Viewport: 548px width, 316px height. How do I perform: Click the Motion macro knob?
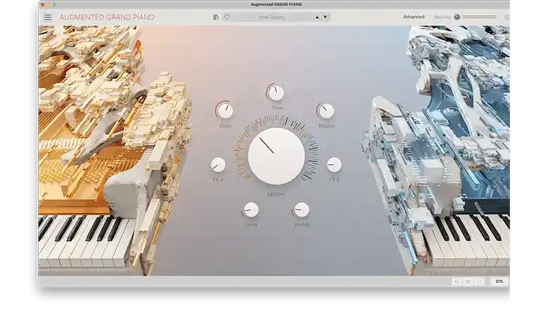tap(327, 111)
